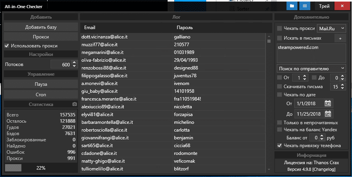This screenshot has height=177, width=352.
Task: Click the Добавить section header
Action: click(41, 17)
